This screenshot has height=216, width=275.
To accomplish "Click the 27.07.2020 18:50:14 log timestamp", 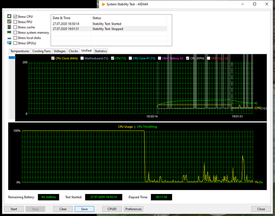I will pos(66,24).
